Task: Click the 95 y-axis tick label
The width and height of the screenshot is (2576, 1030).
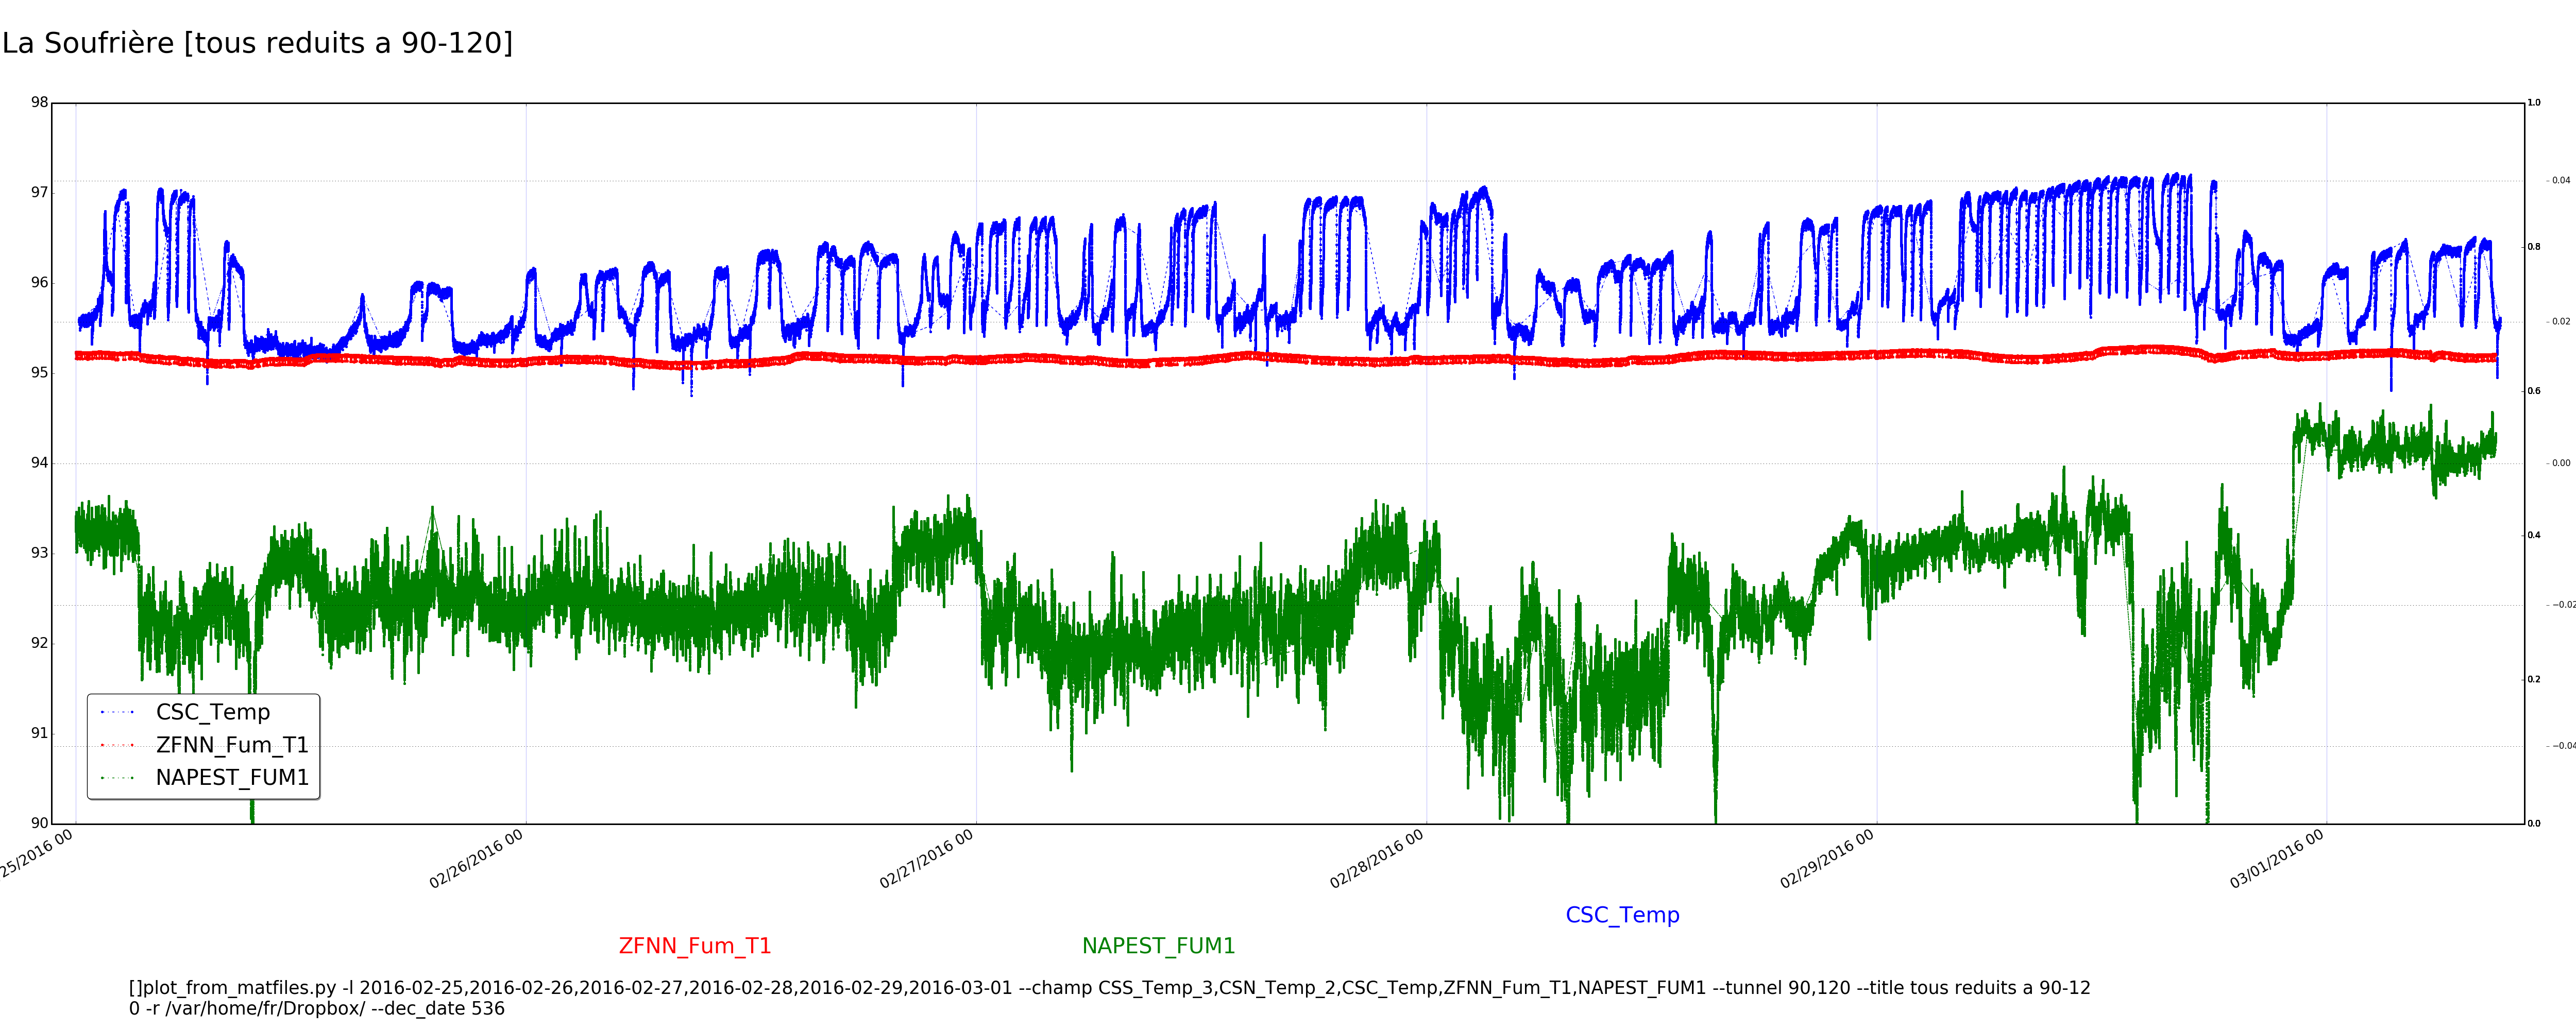Action: (x=39, y=373)
